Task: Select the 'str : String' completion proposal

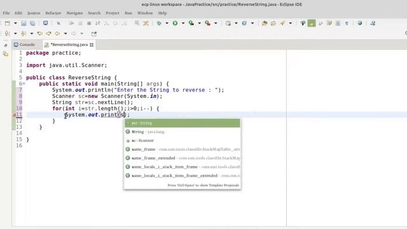Action: pyautogui.click(x=183, y=123)
